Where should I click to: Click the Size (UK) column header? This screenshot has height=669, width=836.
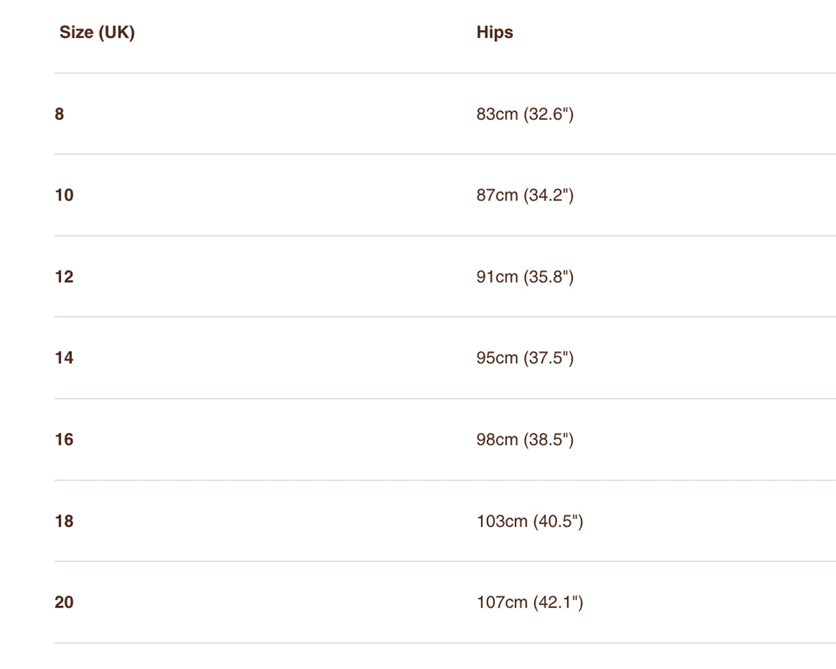[97, 32]
